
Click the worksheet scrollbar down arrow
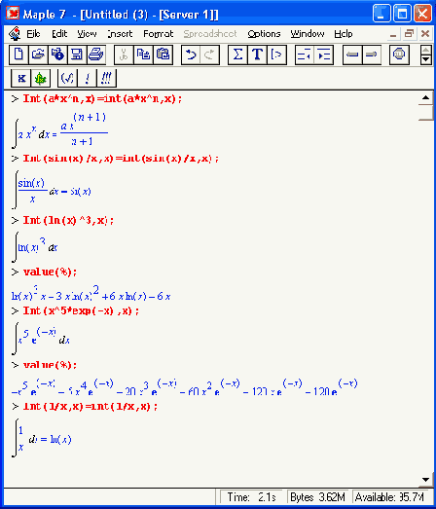tap(426, 480)
